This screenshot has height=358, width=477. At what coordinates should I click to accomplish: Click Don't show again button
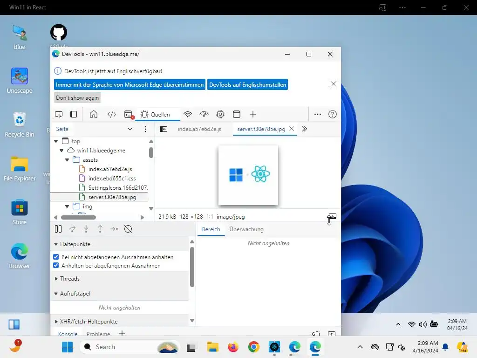pos(77,98)
